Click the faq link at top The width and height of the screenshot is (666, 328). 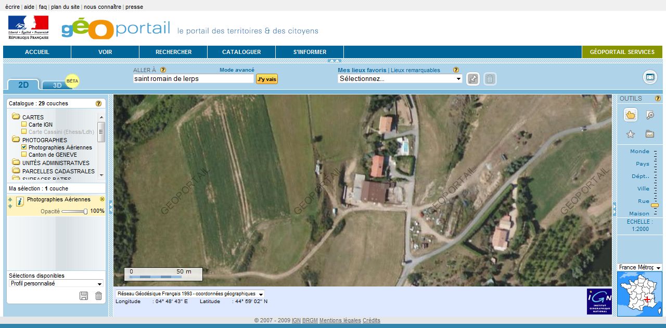[43, 7]
